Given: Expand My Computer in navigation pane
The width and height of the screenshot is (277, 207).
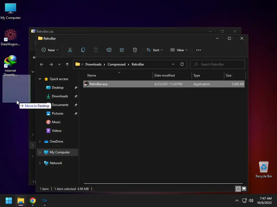Looking at the screenshot, I should tap(40, 152).
